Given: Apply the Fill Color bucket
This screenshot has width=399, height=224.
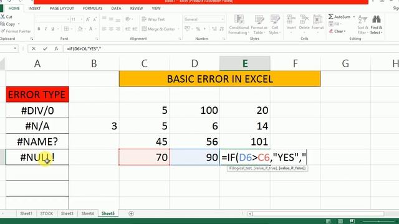Looking at the screenshot, I should pyautogui.click(x=80, y=29).
